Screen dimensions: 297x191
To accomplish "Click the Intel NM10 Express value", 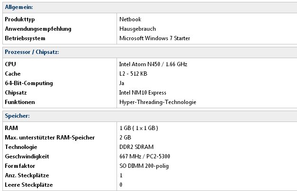I will click(143, 93).
